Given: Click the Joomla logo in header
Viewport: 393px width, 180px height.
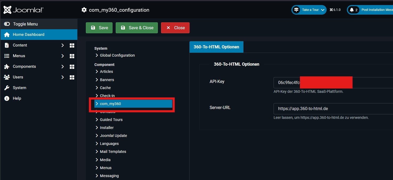Looking at the screenshot, I should click(23, 10).
